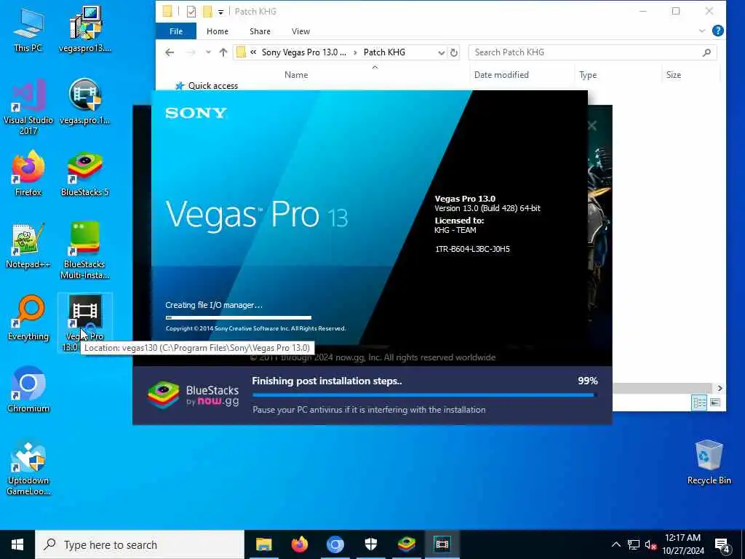
Task: Open the notification center icon
Action: click(722, 545)
